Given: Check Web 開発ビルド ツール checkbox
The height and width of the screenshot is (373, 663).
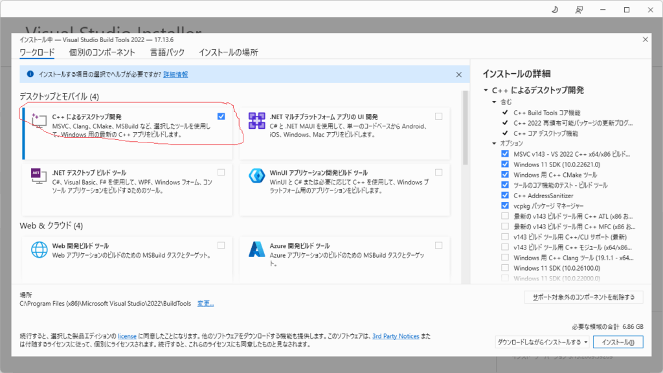Looking at the screenshot, I should tap(221, 245).
